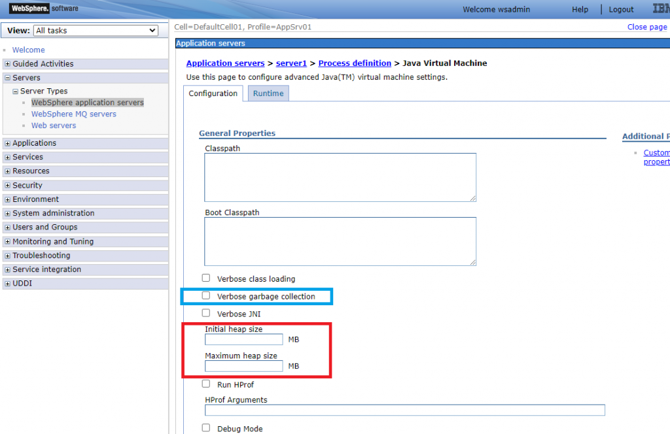Click the Close page link
This screenshot has width=670, height=434.
(647, 27)
